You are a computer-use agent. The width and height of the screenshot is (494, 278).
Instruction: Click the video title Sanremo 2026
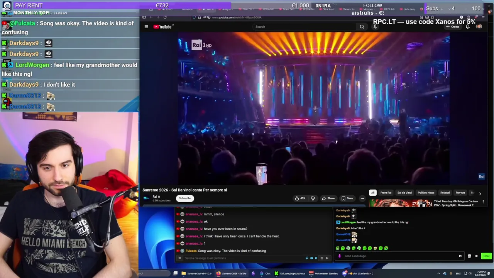coord(184,190)
